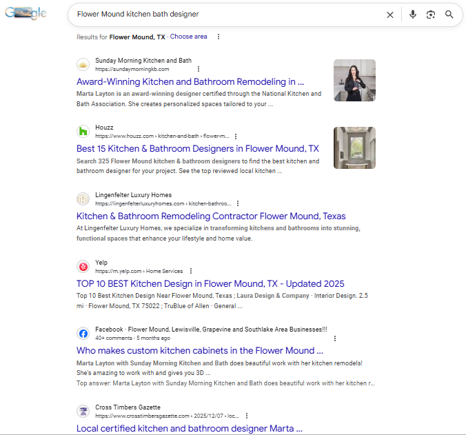466x435 pixels.
Task: Click the 'Top answer: Marta Layton' snippet line
Action: coord(225,383)
